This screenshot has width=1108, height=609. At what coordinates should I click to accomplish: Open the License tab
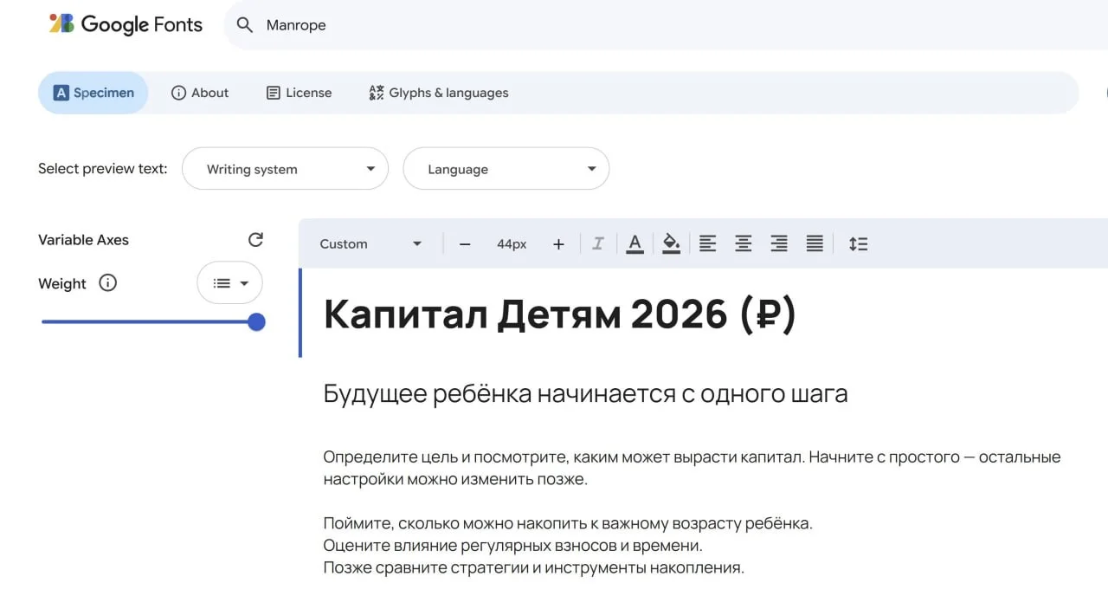299,93
